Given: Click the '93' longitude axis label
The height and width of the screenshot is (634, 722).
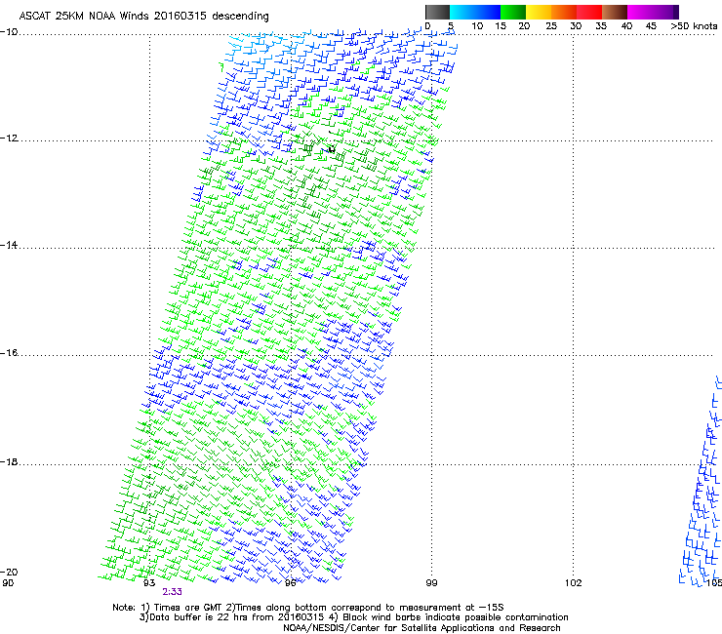Looking at the screenshot, I should click(x=149, y=583).
